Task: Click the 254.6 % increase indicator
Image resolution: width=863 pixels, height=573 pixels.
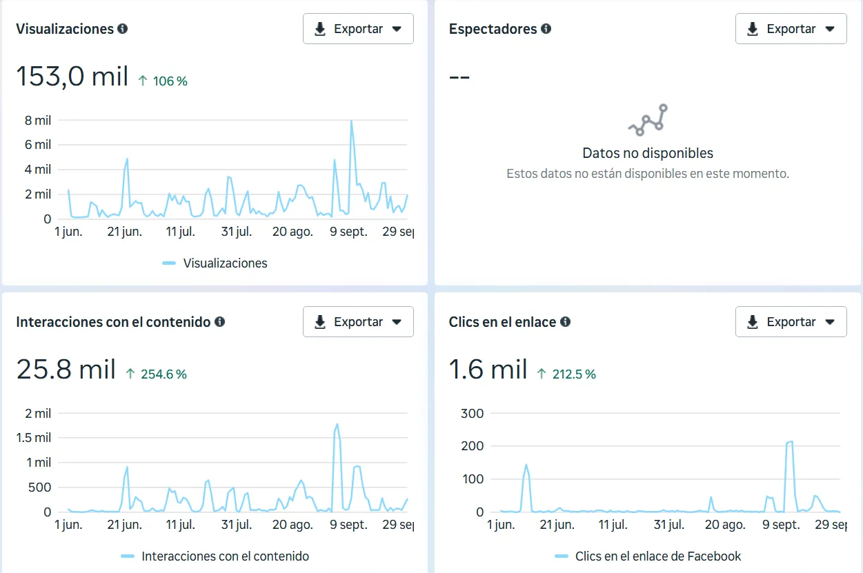Action: click(x=156, y=374)
